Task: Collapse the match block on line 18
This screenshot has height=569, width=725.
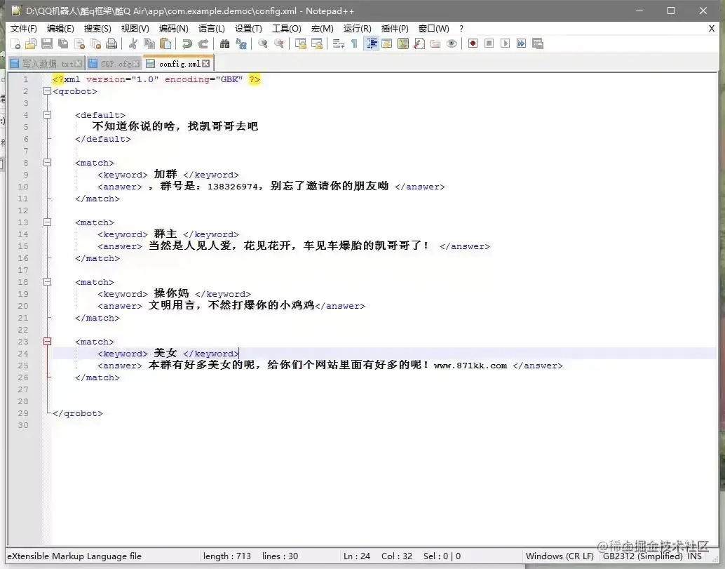Action: click(x=47, y=282)
